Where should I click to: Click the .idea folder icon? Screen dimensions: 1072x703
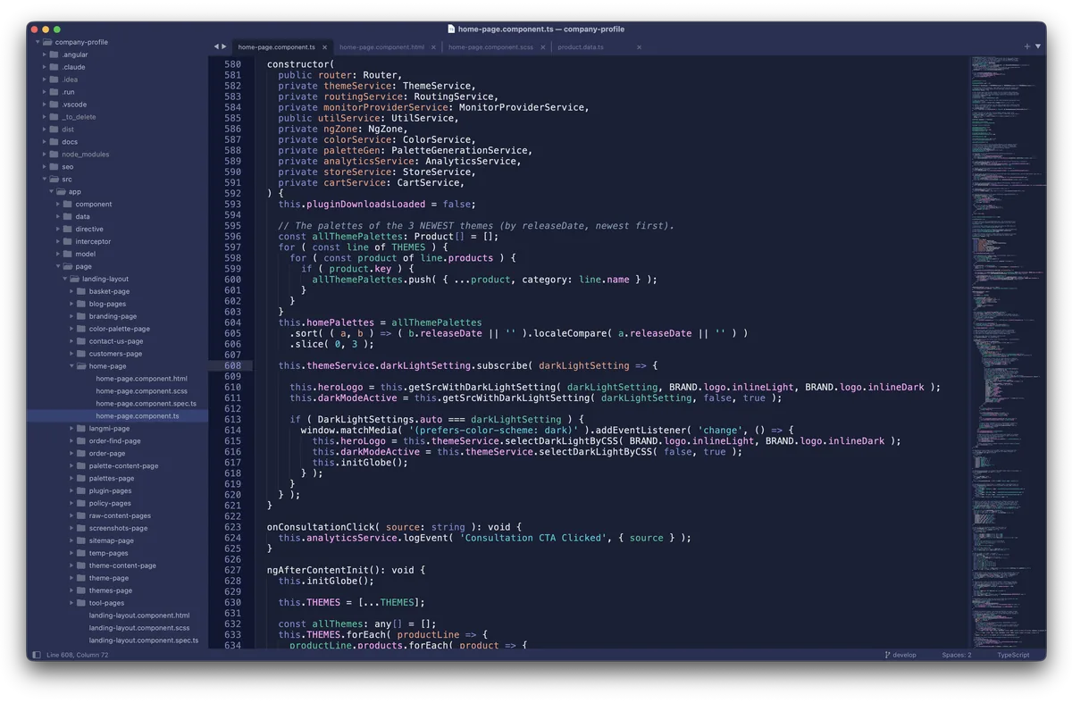coord(54,80)
